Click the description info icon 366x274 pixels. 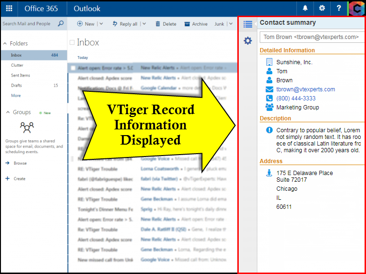click(x=269, y=130)
